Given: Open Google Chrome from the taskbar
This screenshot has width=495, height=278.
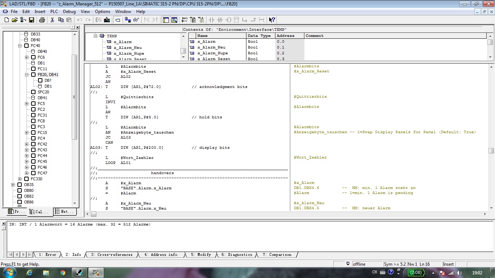Looking at the screenshot, I should 63,273.
